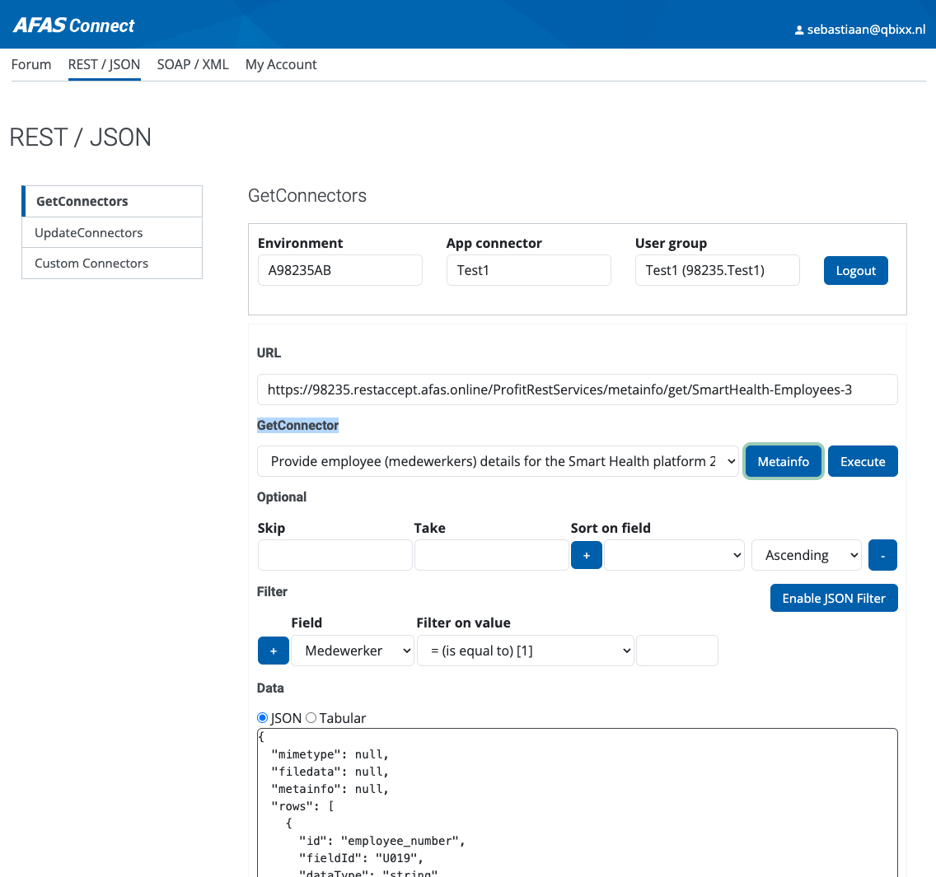Switch to the REST / JSON tab

coord(104,64)
